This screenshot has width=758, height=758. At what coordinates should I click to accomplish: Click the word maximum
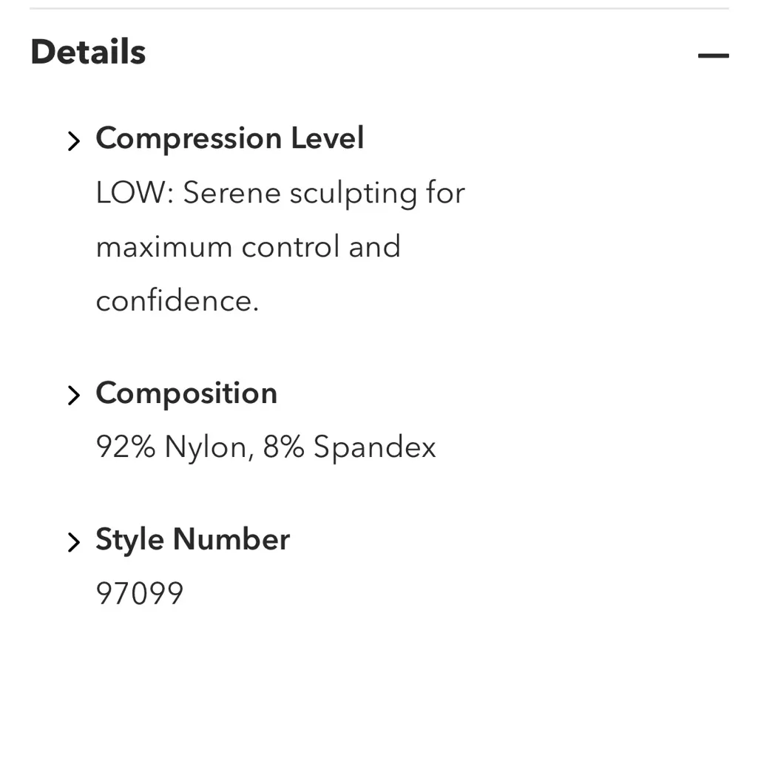[163, 247]
